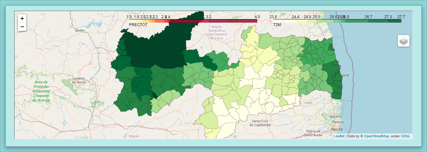Click the 4.0 tick on PRECTOT legend
Screen dimensions: 427x152
click(x=257, y=17)
